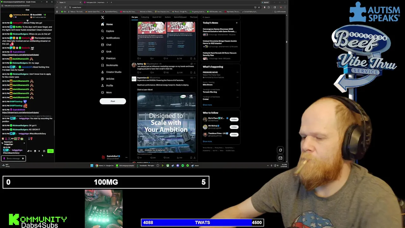Follow the Thaddeus Prime account
This screenshot has width=405, height=228.
234,135
